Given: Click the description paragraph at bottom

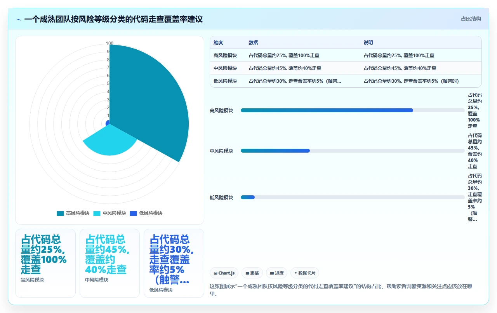Looking at the screenshot, I should tap(341, 290).
